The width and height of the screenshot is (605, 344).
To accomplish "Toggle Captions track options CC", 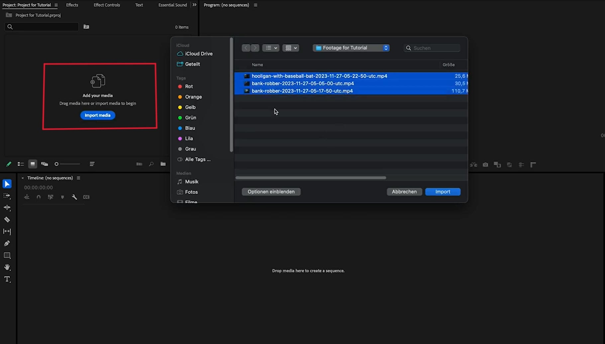I will (x=86, y=197).
